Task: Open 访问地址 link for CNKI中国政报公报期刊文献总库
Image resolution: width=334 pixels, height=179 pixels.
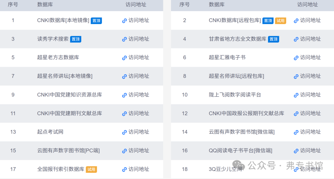Action: (310, 113)
